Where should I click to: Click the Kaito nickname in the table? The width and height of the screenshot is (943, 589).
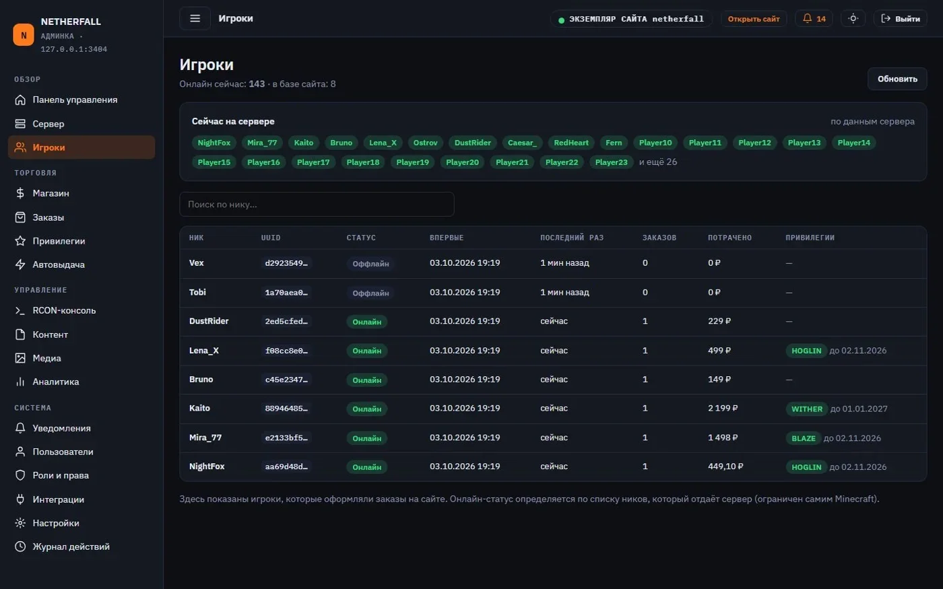[x=199, y=409]
